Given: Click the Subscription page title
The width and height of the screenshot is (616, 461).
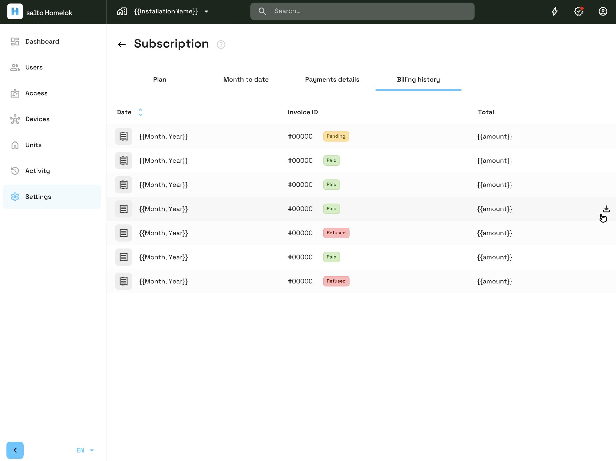Looking at the screenshot, I should pos(171,44).
